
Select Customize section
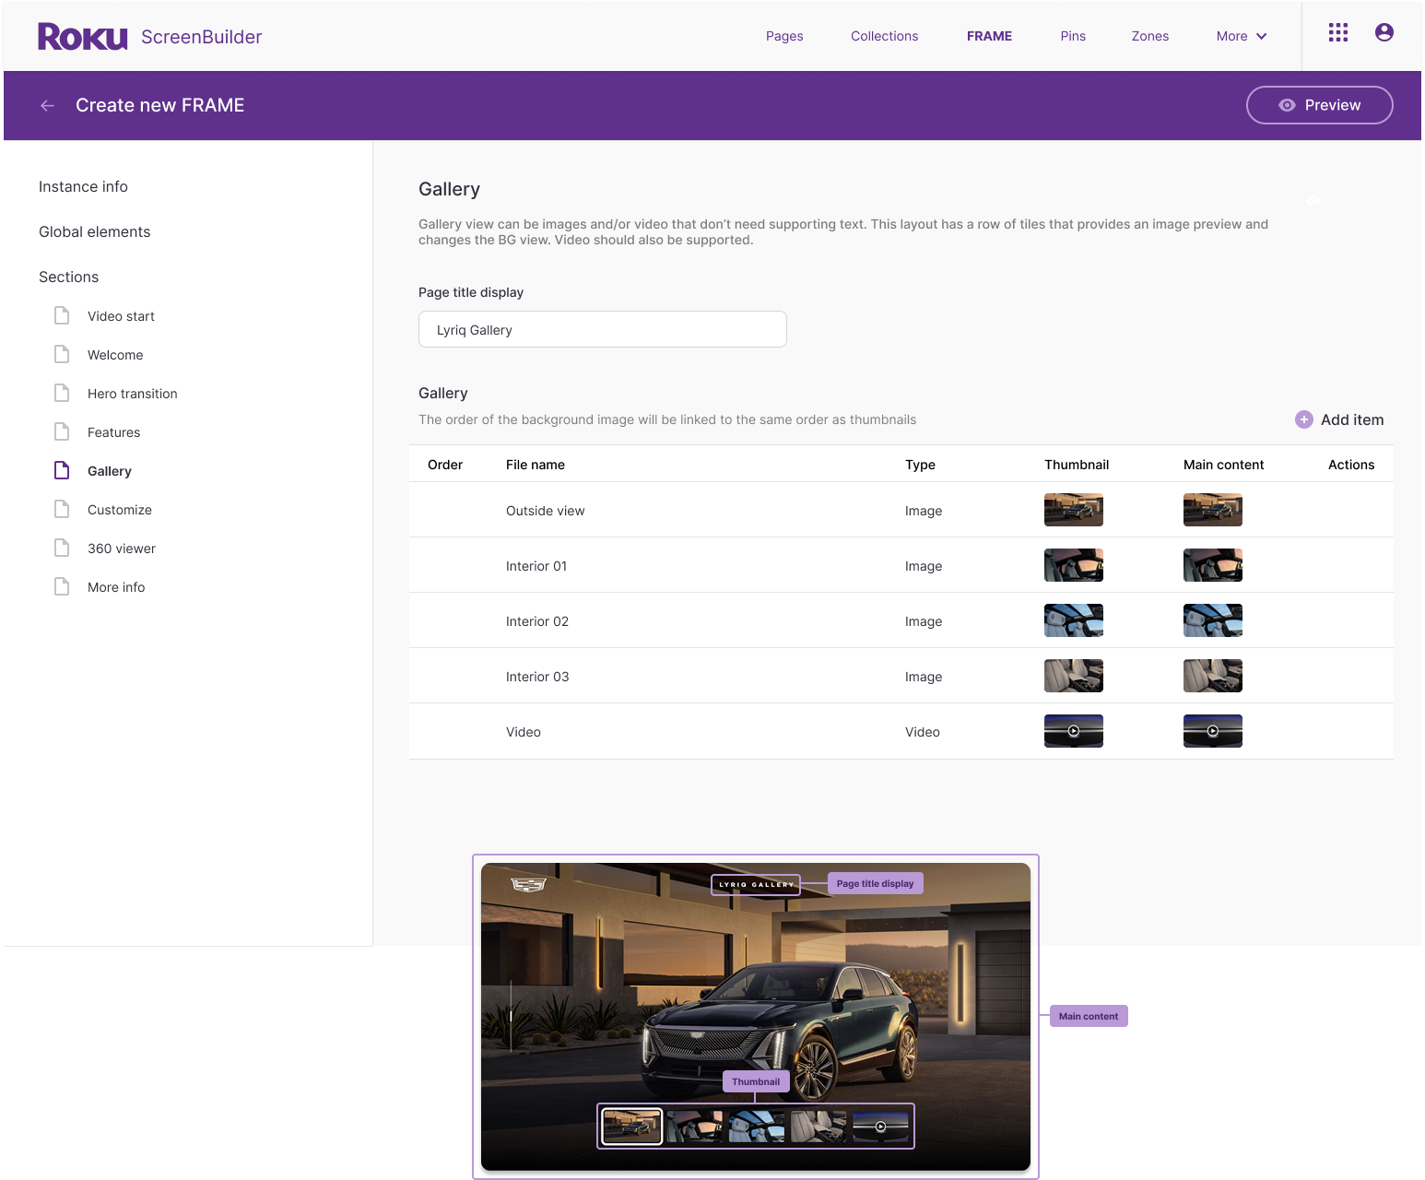(120, 510)
